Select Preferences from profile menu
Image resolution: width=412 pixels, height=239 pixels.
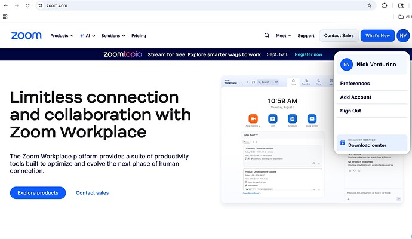pos(372,84)
